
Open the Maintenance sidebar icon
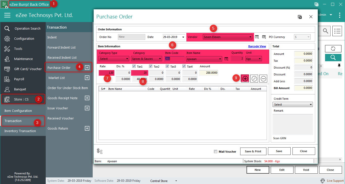coord(7,59)
